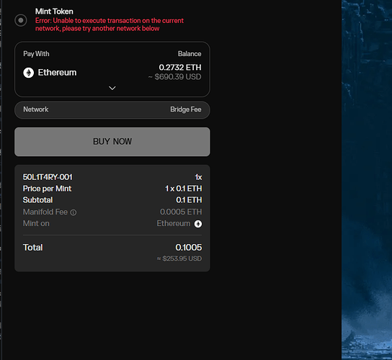The height and width of the screenshot is (360, 392).
Task: Open the Manifold Fee info icon
Action: [73, 212]
